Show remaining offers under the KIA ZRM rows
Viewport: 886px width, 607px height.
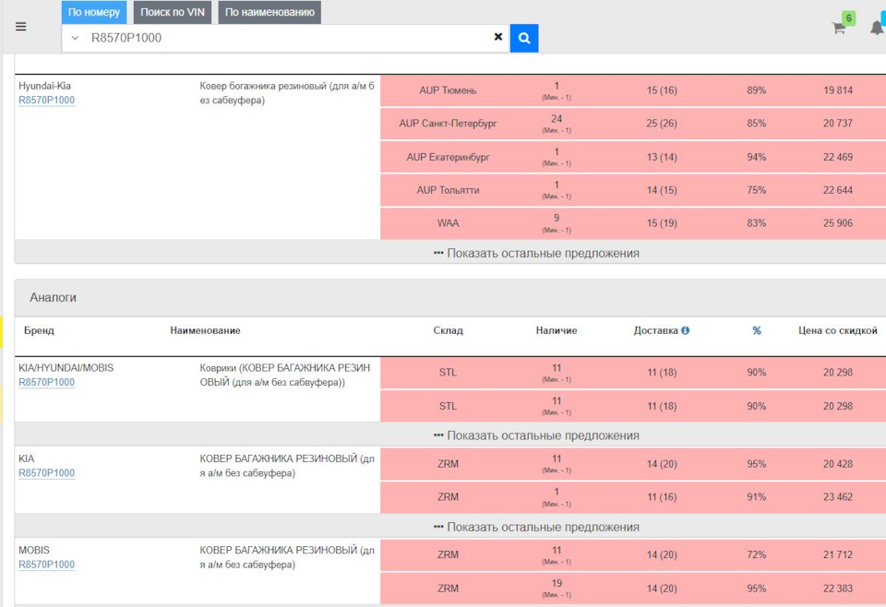(x=536, y=527)
